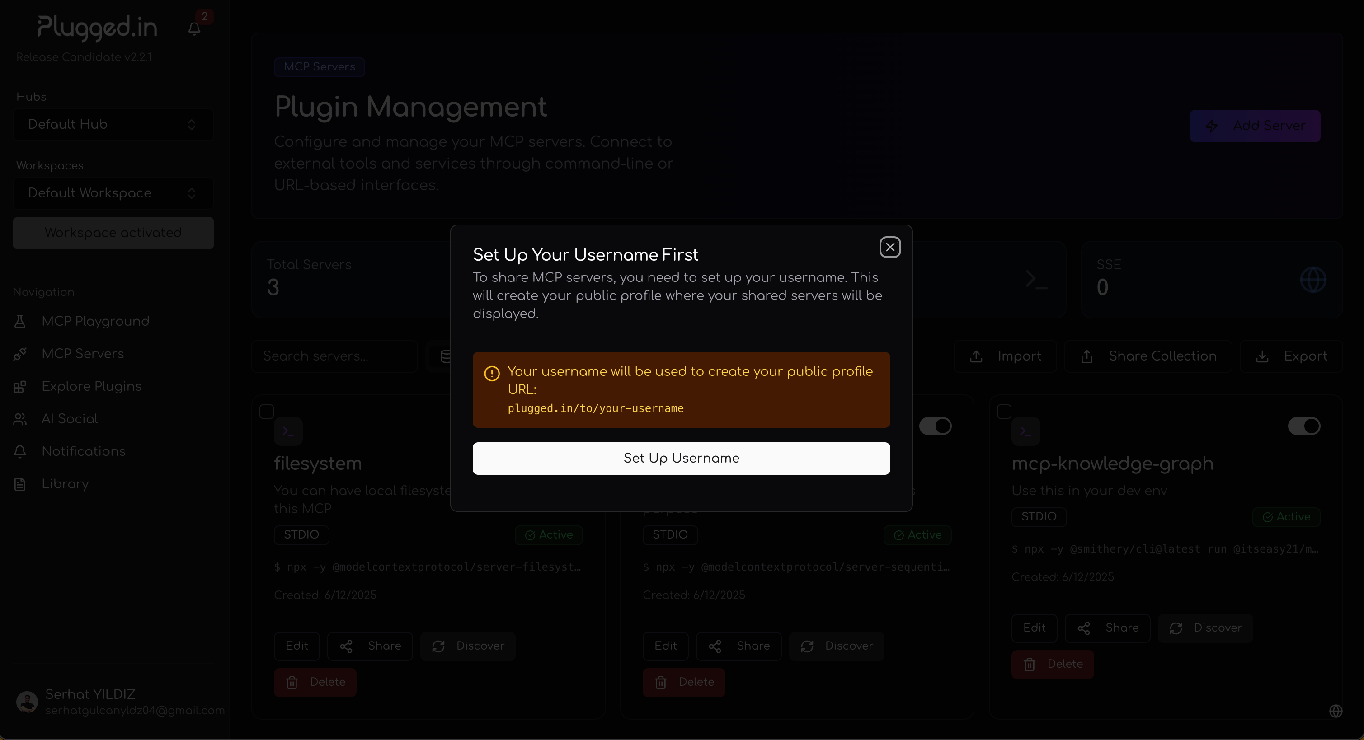Check the filesystem server card checkbox
The image size is (1364, 740).
click(266, 411)
